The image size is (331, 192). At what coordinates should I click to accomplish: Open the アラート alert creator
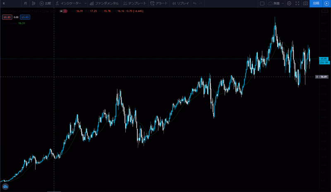pyautogui.click(x=159, y=3)
